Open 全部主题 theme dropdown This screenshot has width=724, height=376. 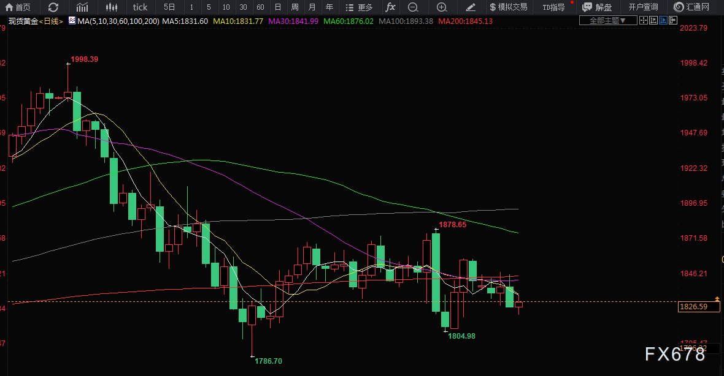tap(607, 20)
